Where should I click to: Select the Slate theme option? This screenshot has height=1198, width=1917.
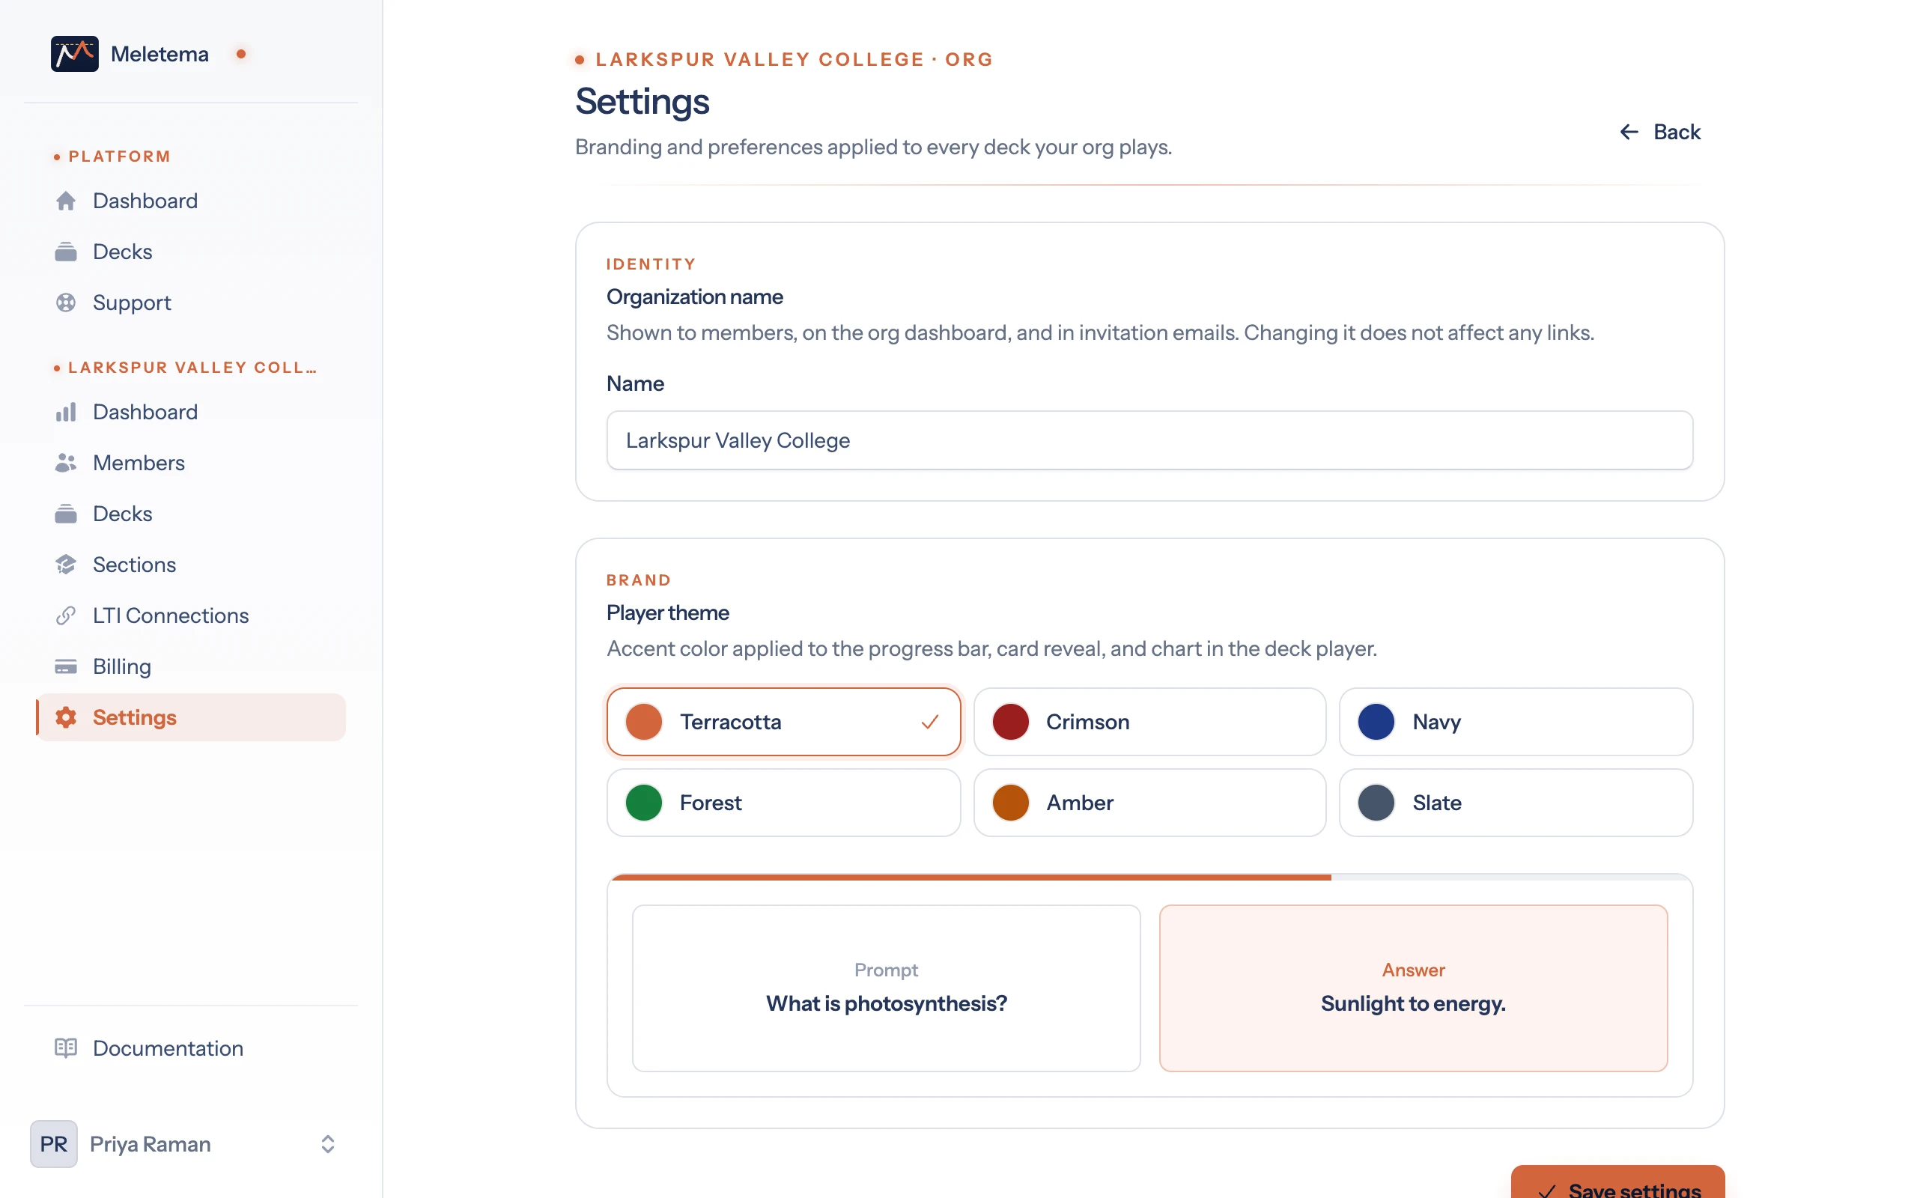1516,803
